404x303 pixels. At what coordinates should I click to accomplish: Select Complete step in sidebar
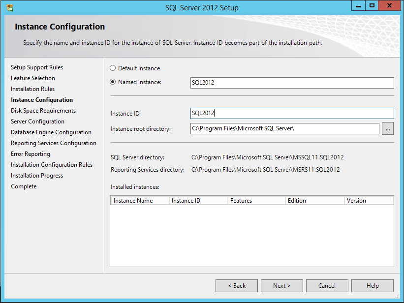pos(24,186)
